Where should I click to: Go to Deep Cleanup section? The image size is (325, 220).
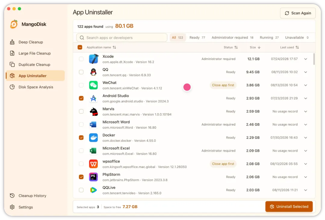[35, 42]
